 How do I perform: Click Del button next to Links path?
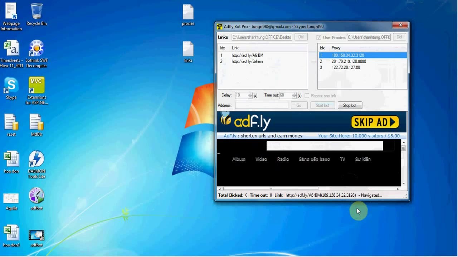[x=301, y=37]
